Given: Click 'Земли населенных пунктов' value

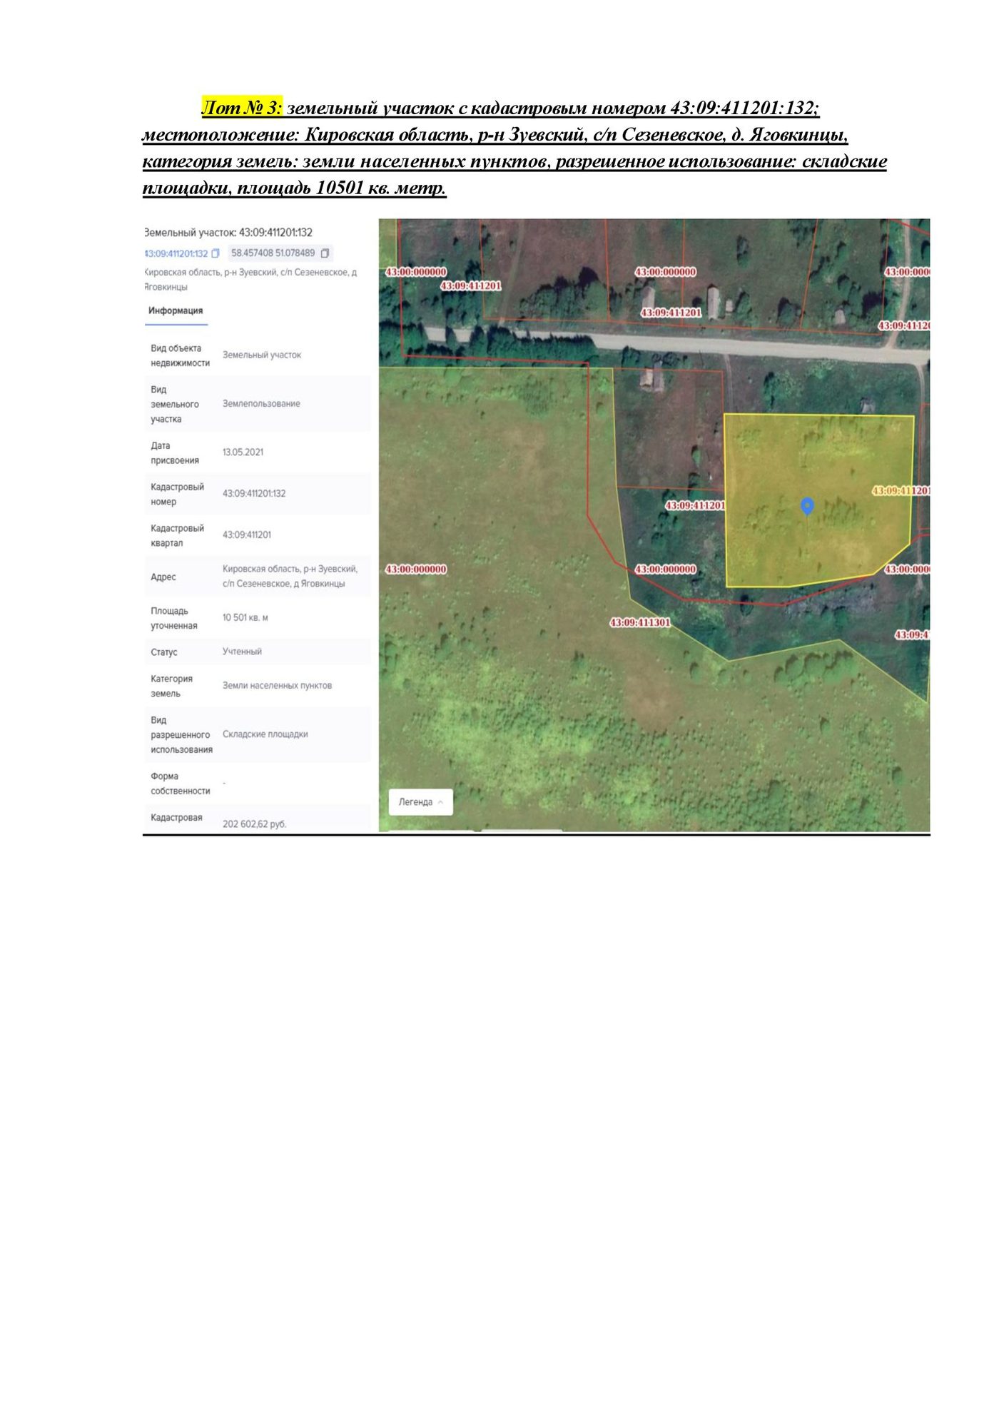Looking at the screenshot, I should pos(277,686).
